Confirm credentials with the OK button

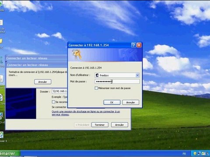[112, 102]
